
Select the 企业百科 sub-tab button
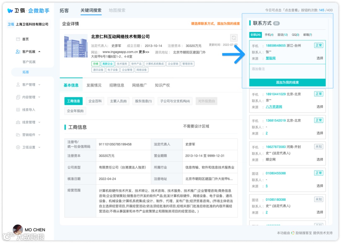[x=95, y=101]
